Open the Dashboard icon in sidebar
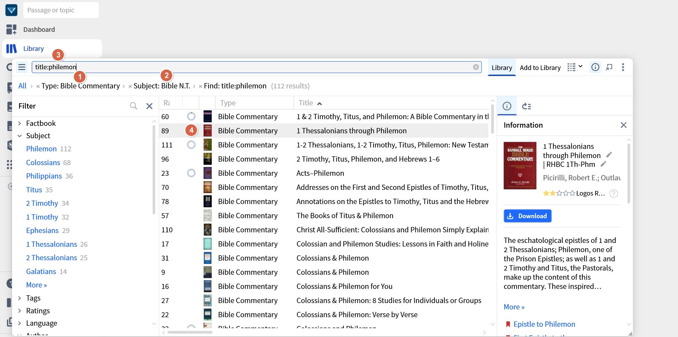This screenshot has width=678, height=337. click(11, 29)
